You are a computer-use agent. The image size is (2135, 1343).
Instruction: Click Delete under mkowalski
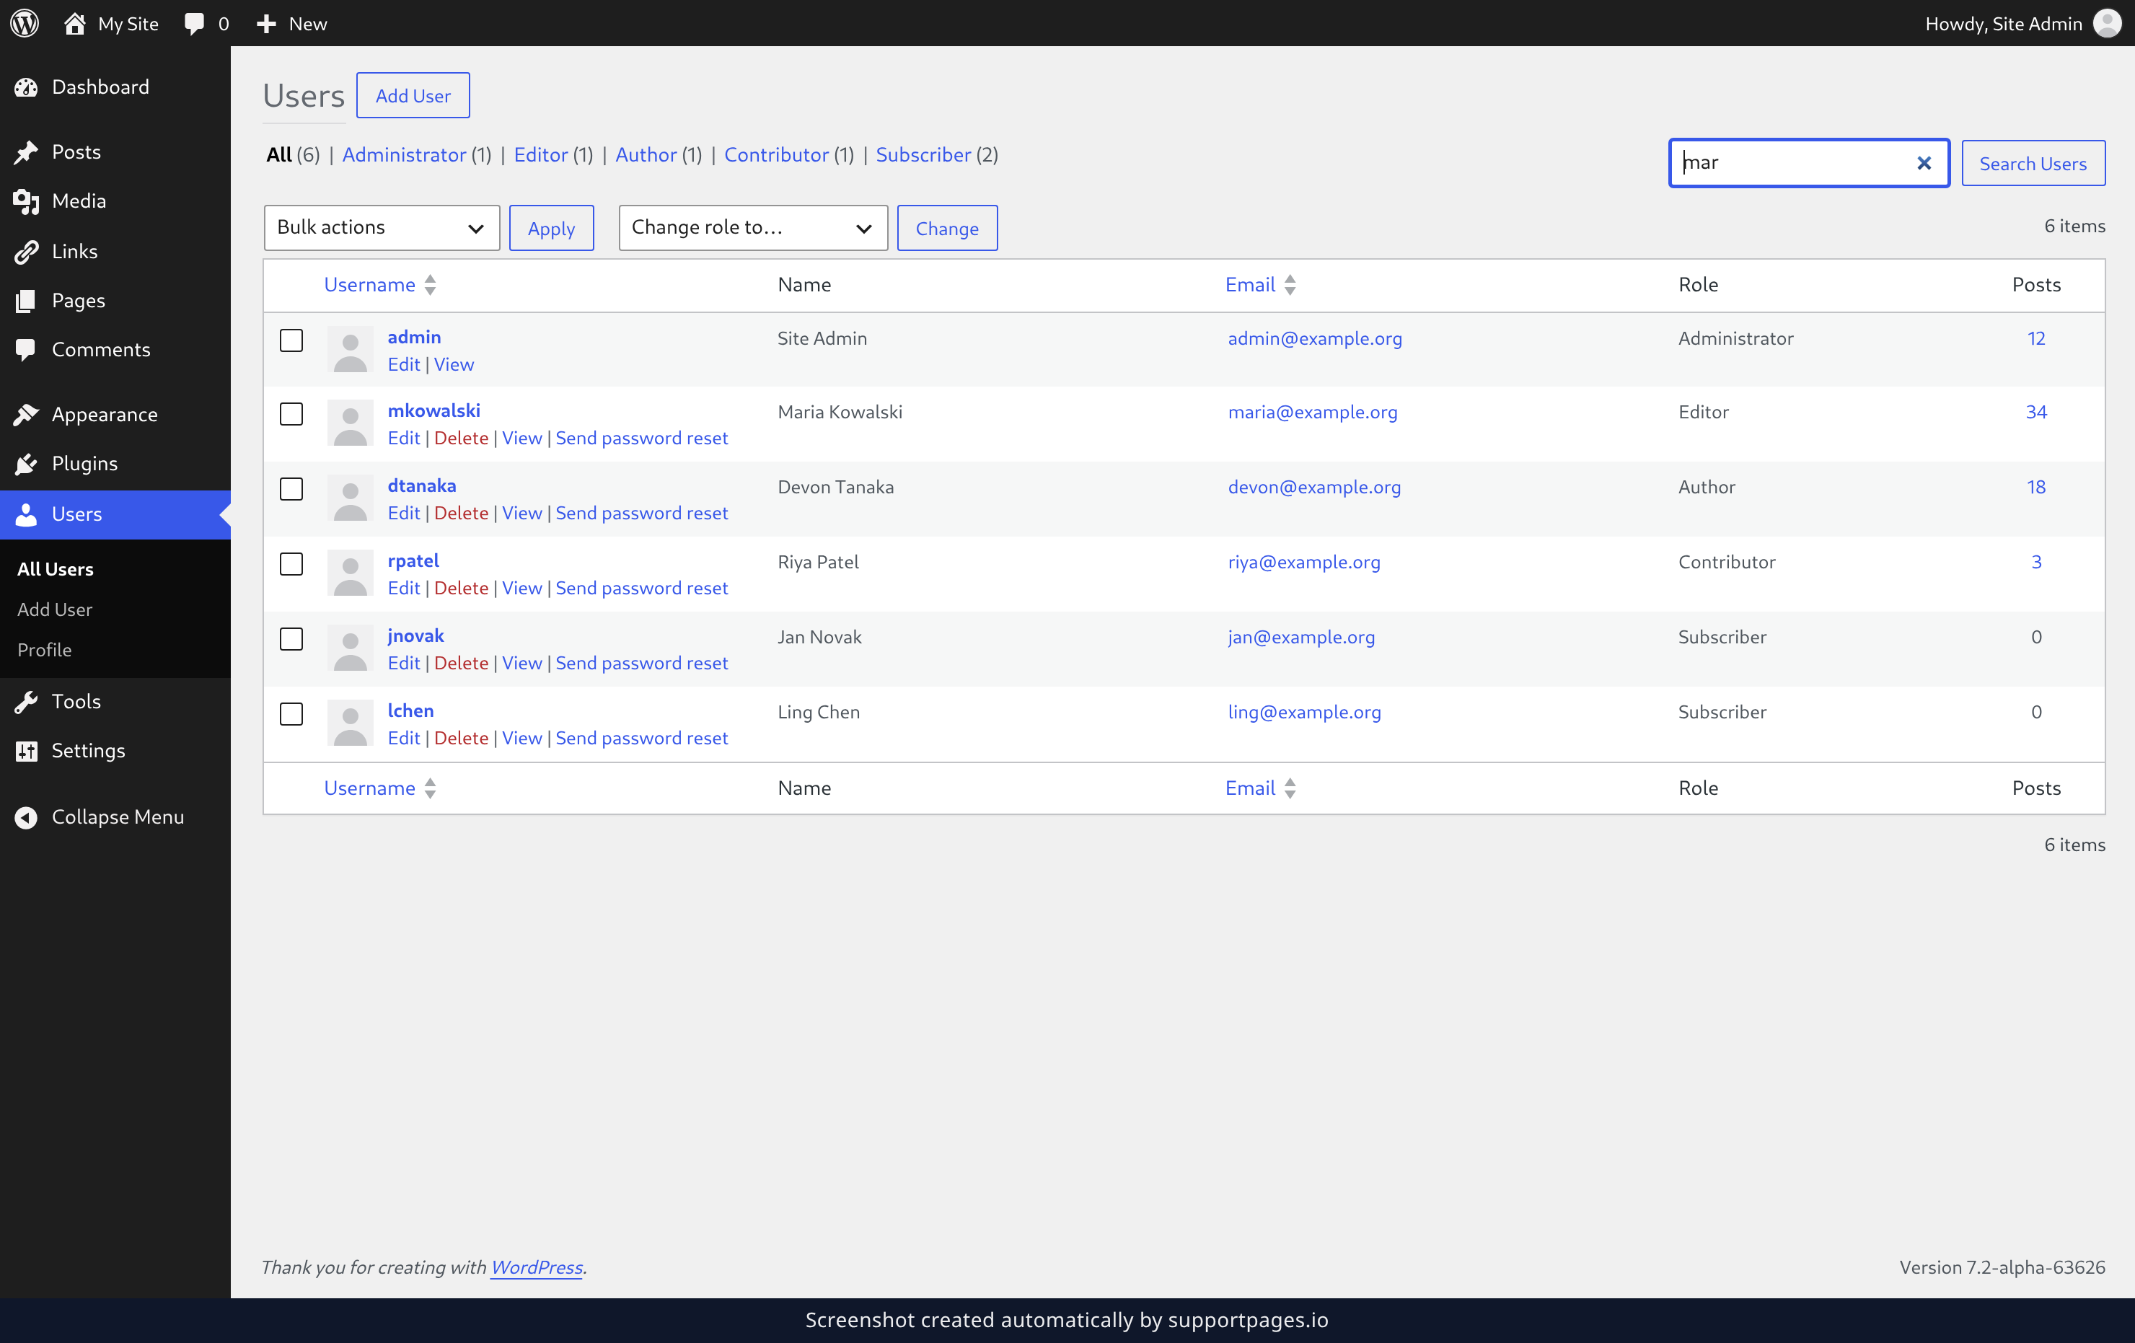click(461, 438)
